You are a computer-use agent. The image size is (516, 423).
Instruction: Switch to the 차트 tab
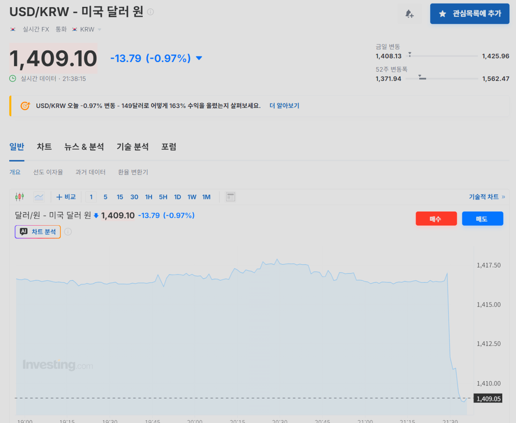(44, 147)
